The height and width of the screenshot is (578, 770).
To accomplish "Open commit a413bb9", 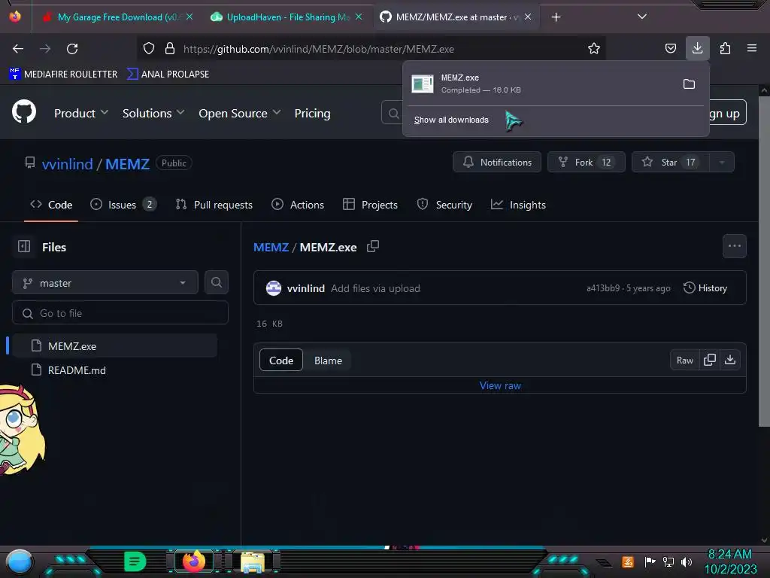I will pyautogui.click(x=603, y=288).
